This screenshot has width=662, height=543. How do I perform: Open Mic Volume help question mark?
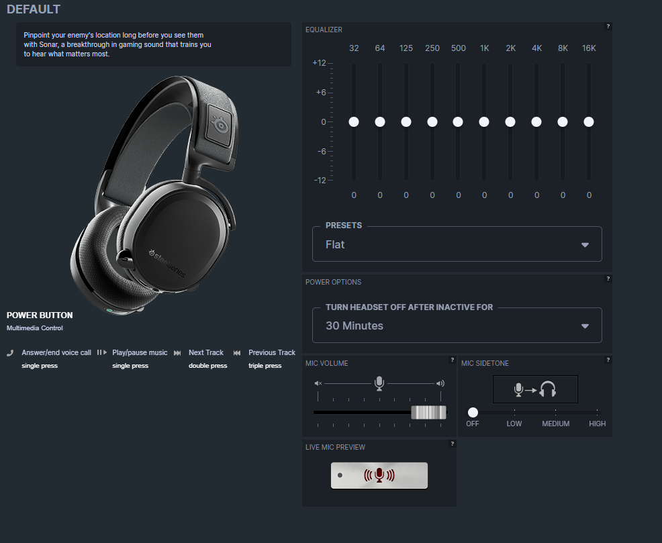click(452, 360)
